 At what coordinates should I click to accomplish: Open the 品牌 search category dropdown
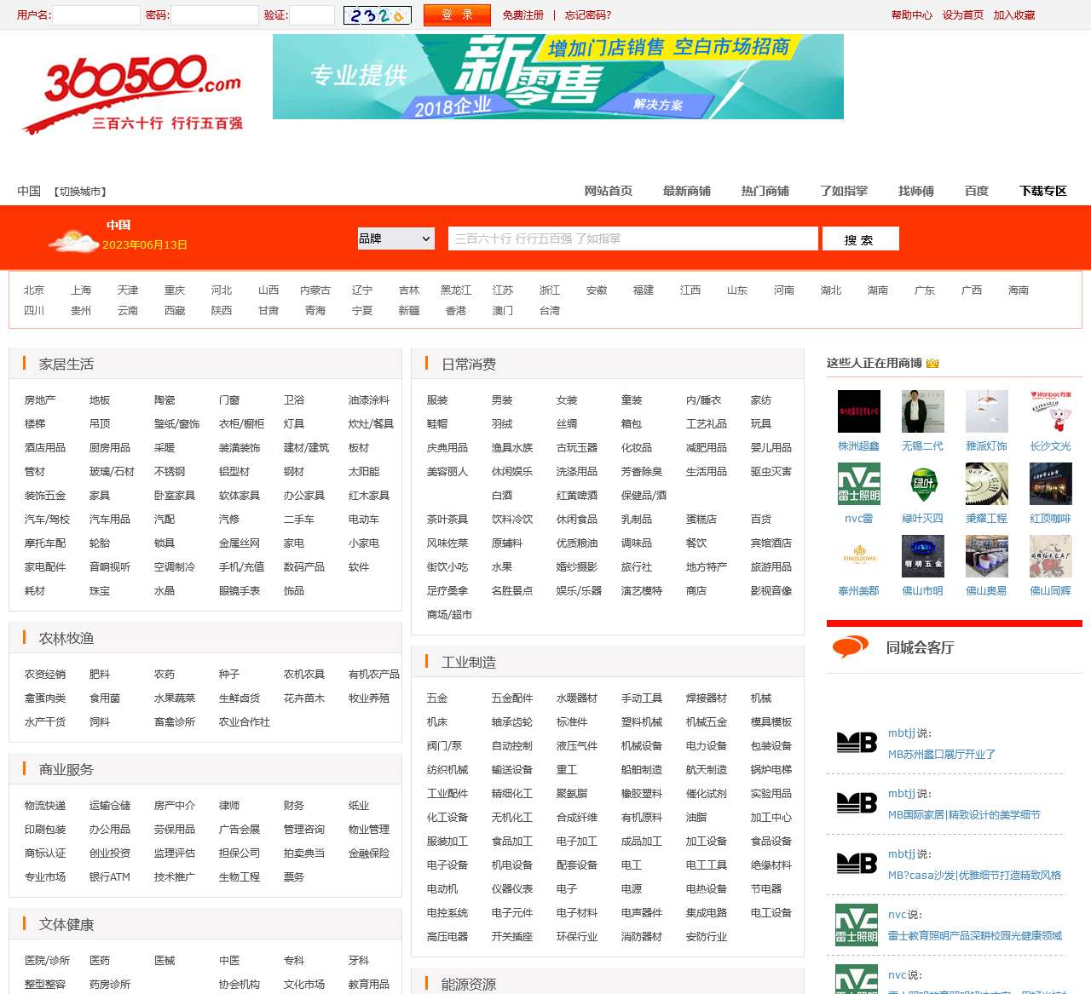pos(395,238)
